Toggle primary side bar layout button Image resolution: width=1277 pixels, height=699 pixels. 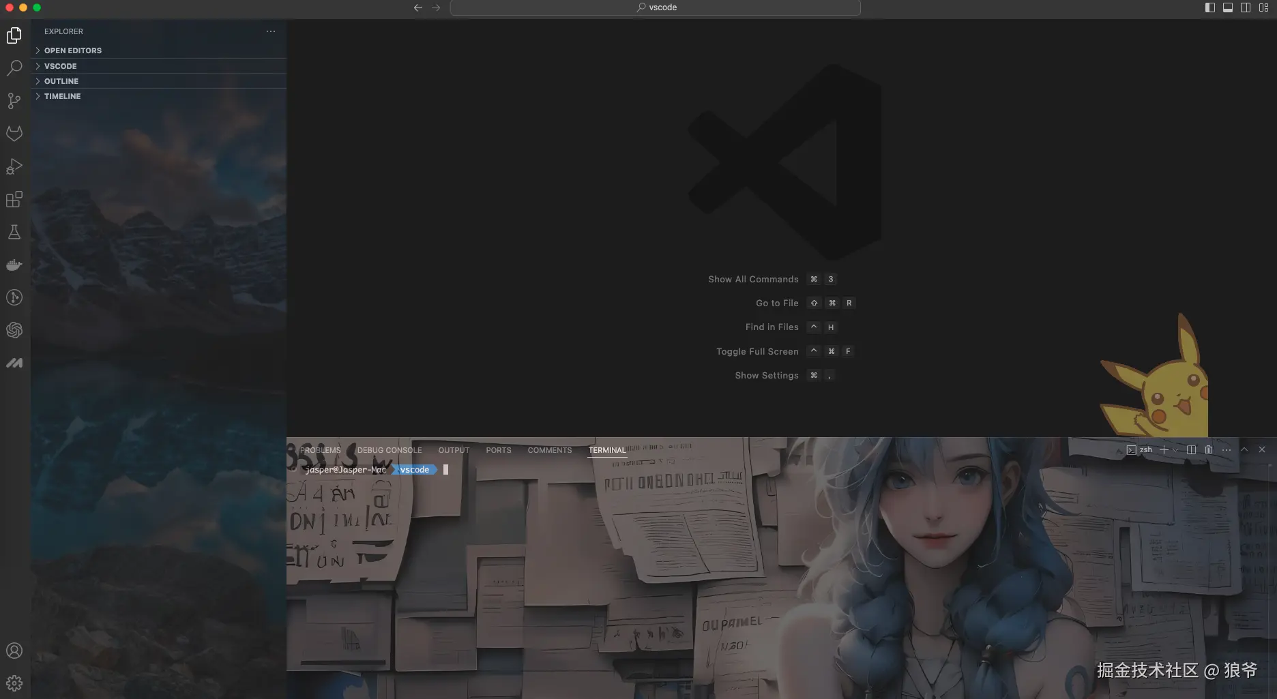(1210, 8)
